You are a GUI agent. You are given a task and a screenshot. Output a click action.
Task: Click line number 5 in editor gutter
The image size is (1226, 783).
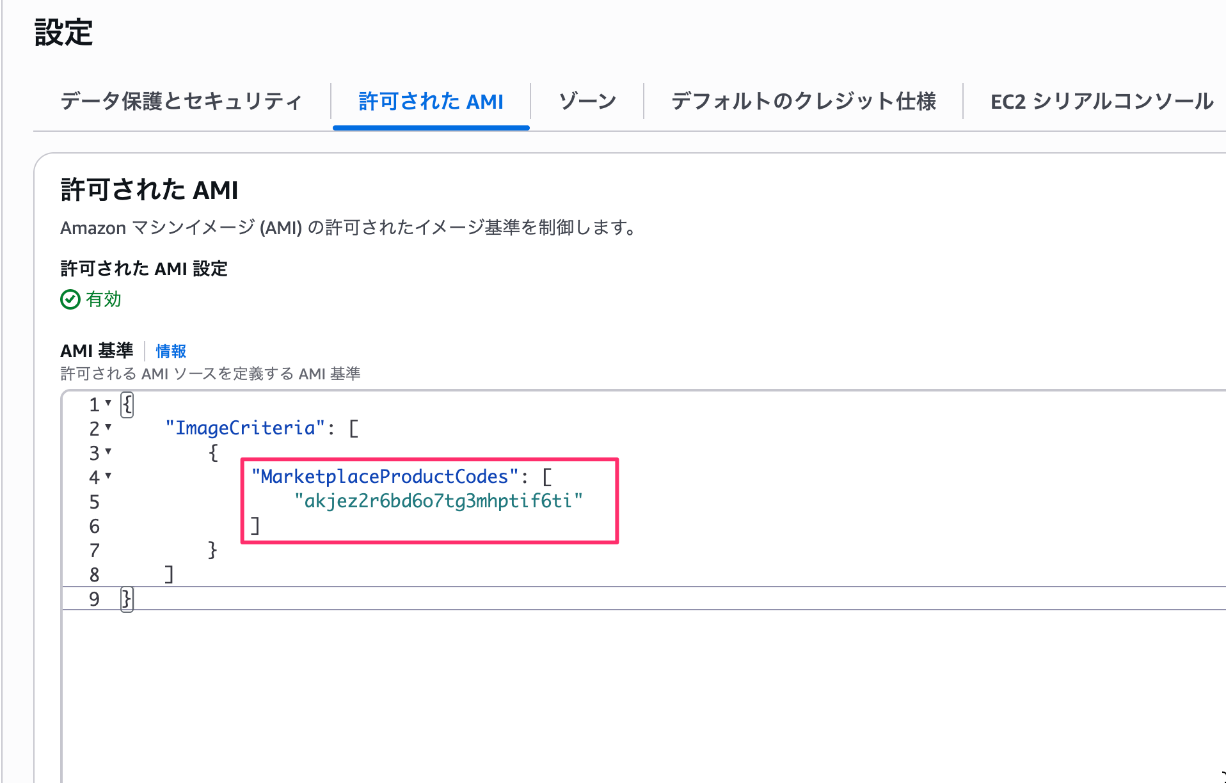[x=94, y=502]
